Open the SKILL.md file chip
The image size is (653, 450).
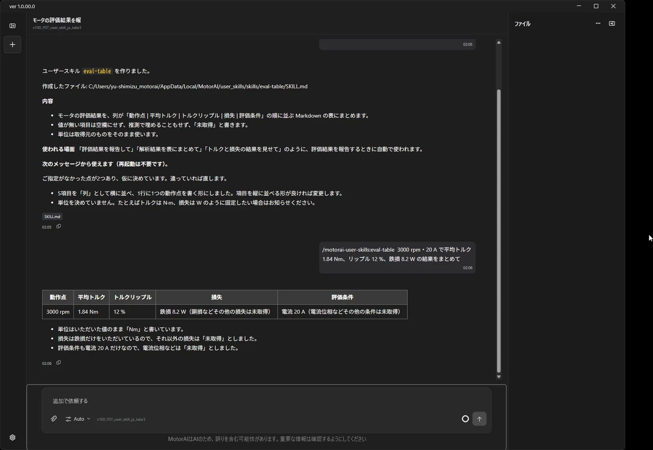pyautogui.click(x=52, y=217)
